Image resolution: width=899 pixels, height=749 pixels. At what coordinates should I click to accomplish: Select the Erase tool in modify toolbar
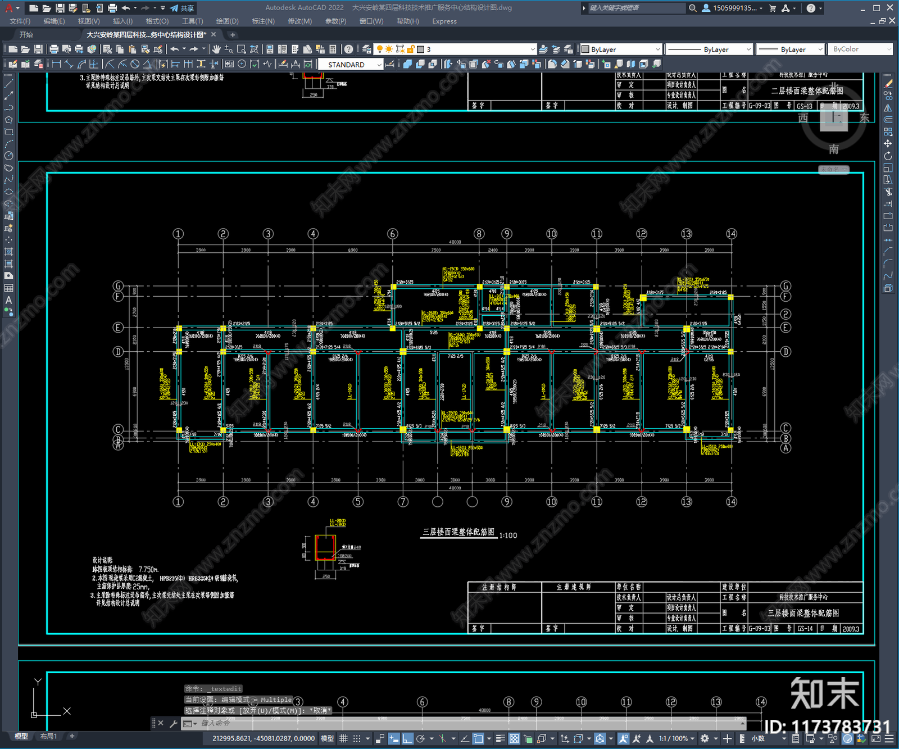888,83
